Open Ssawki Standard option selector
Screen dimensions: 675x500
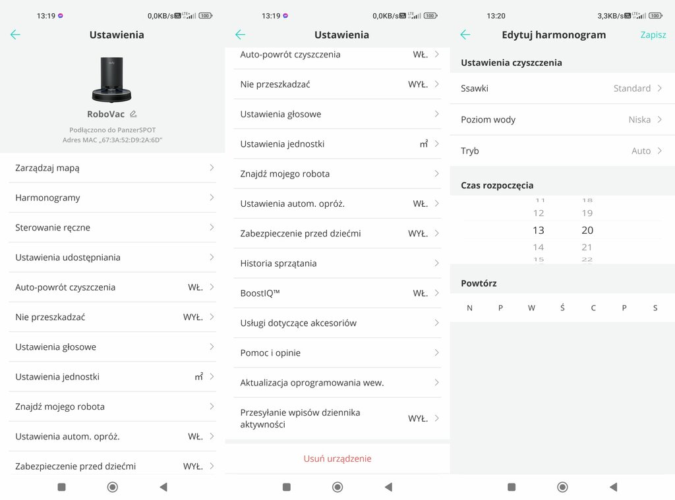[562, 88]
